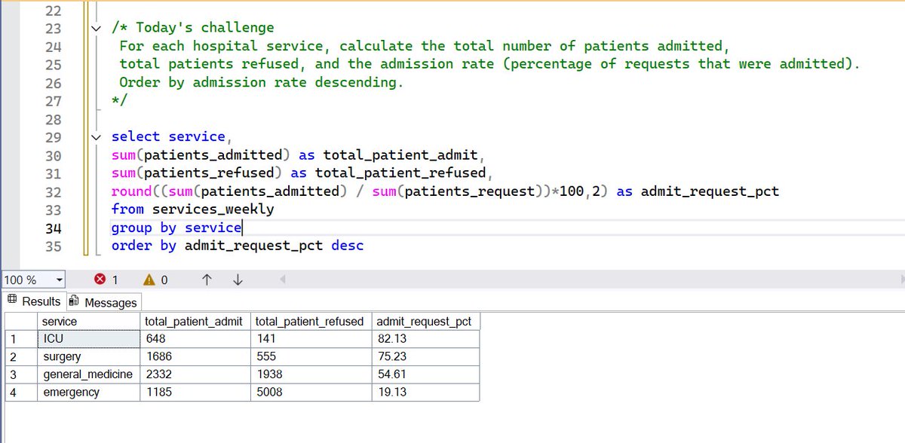Image resolution: width=905 pixels, height=443 pixels.
Task: Collapse the comment block at line 23
Action: point(95,28)
